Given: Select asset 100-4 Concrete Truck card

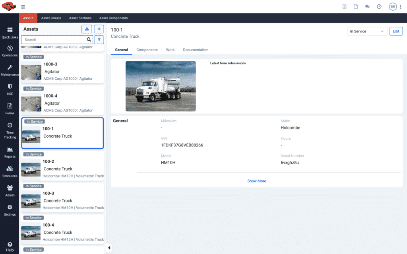Looking at the screenshot, I should (x=62, y=229).
